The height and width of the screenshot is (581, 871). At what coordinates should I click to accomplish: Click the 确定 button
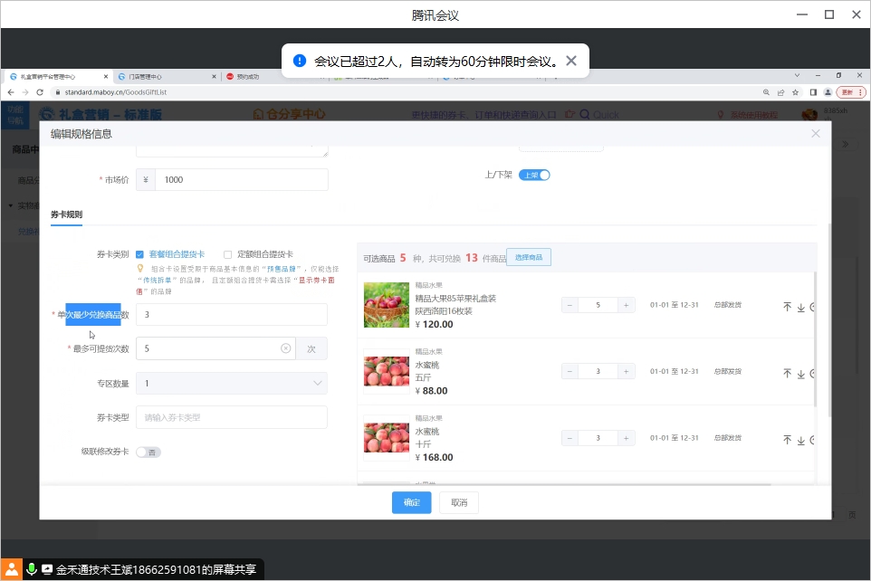(x=411, y=503)
